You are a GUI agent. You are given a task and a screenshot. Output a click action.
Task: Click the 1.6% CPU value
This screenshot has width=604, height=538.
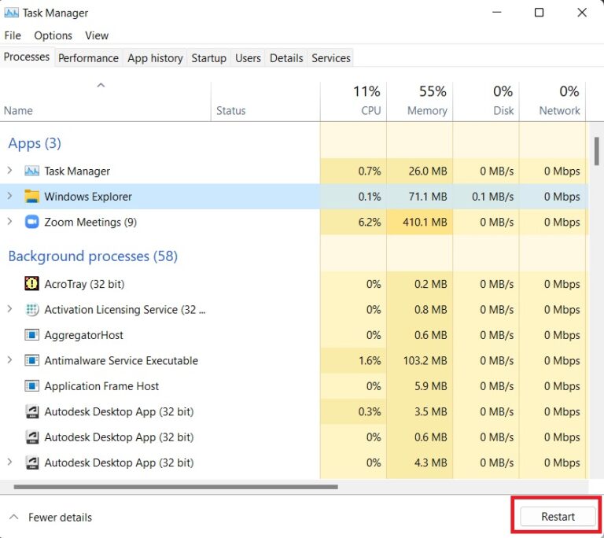tap(370, 360)
